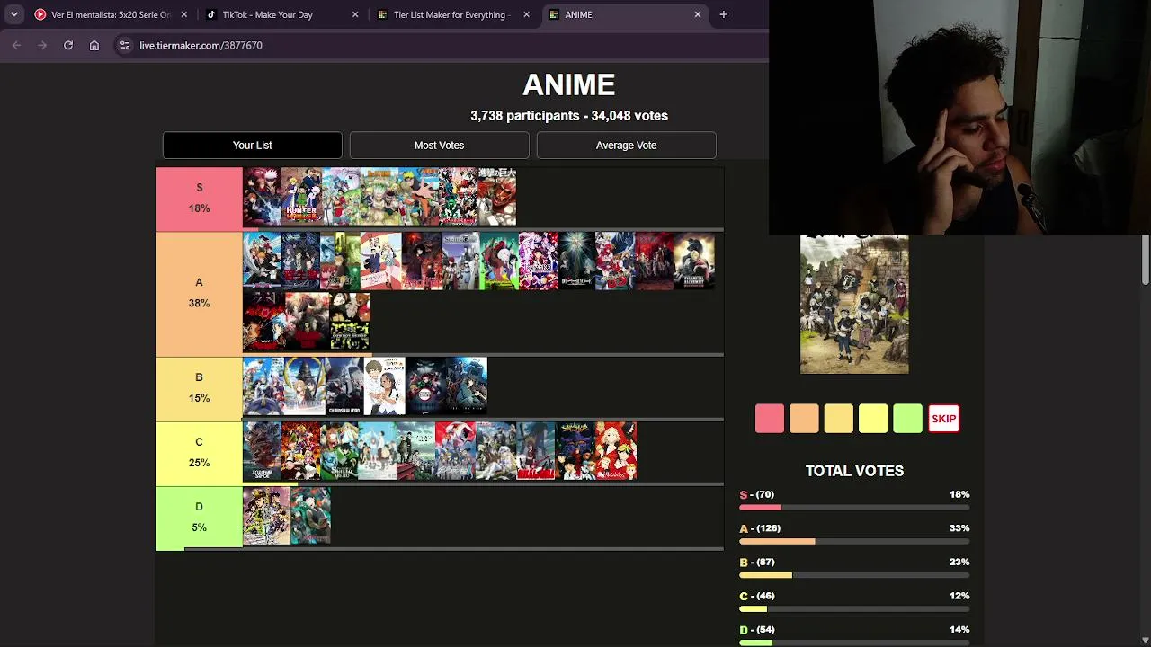Open a new browser tab
This screenshot has height=647, width=1151.
click(x=723, y=14)
